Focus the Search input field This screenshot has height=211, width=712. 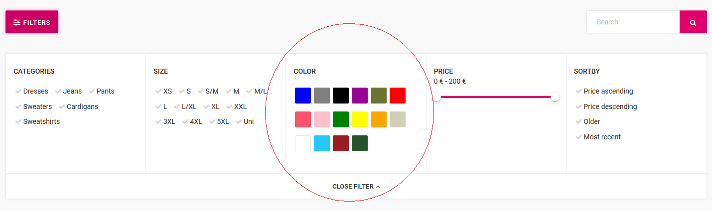pos(633,22)
